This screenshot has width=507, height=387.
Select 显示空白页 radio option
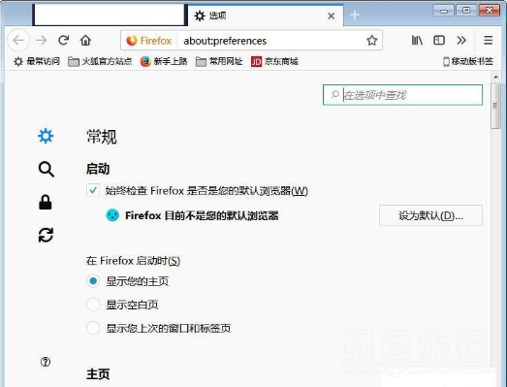[93, 305]
